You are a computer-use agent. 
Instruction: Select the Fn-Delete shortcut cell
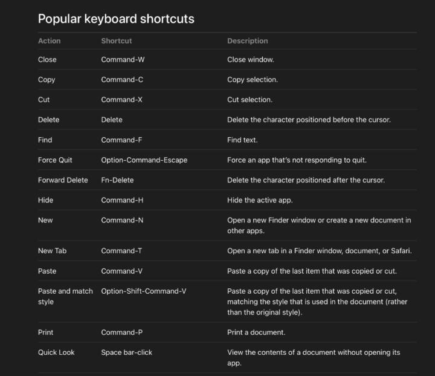click(117, 180)
